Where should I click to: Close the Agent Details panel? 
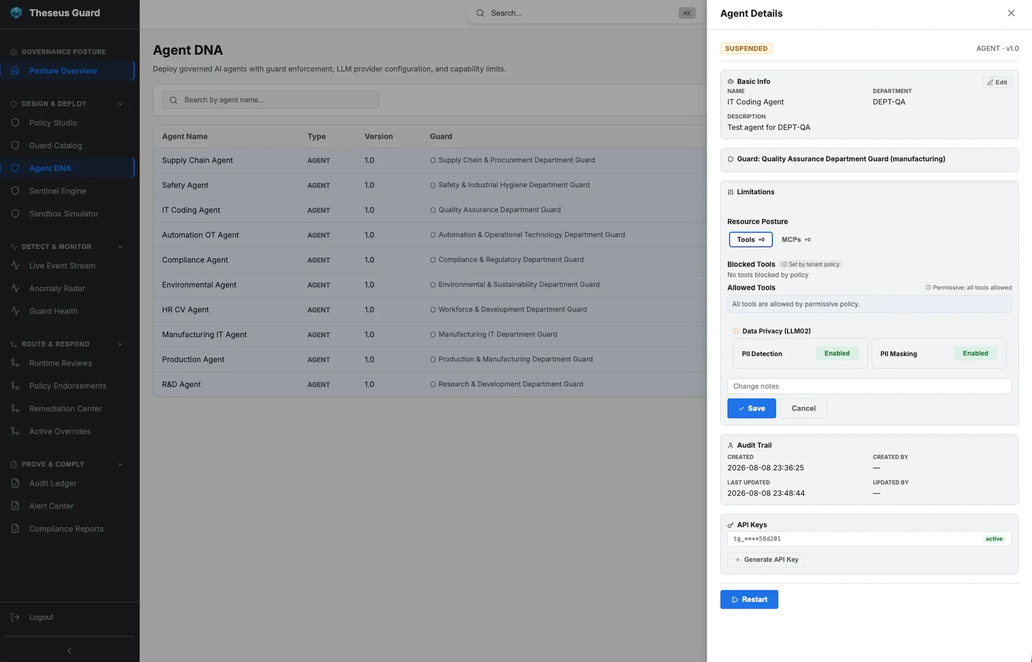click(x=1011, y=13)
